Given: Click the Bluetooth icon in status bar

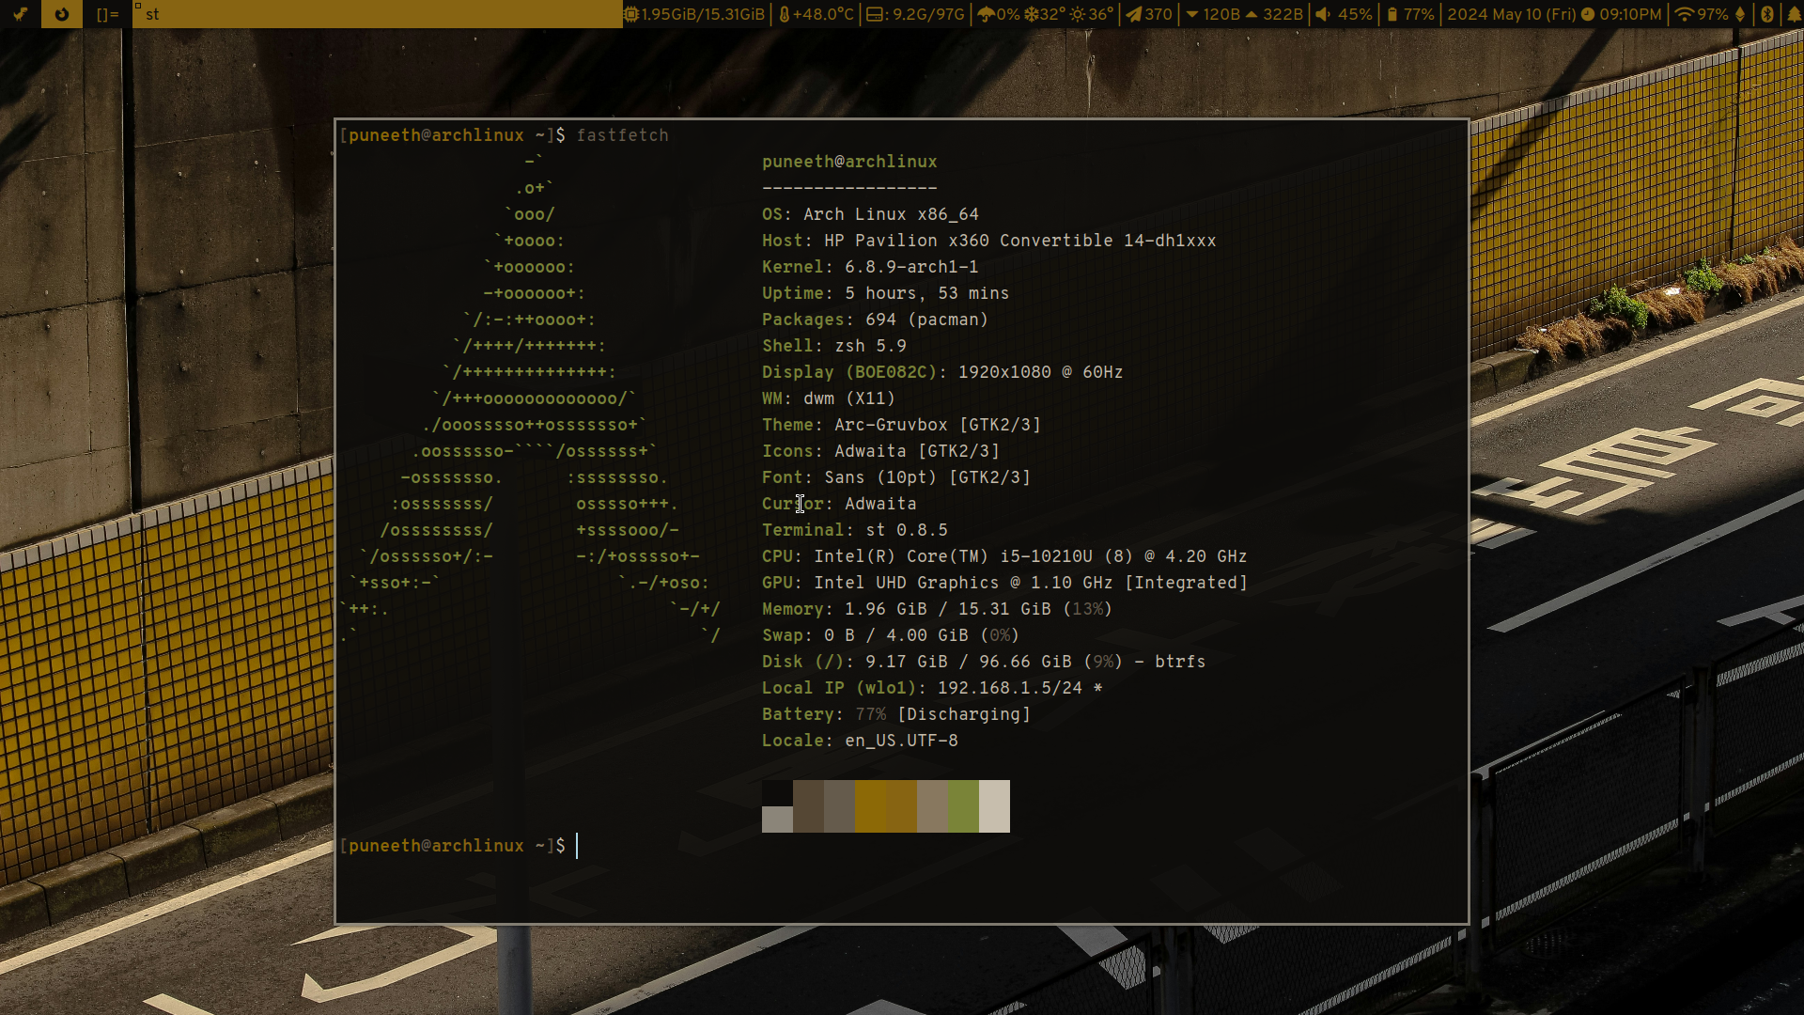Looking at the screenshot, I should [1766, 14].
